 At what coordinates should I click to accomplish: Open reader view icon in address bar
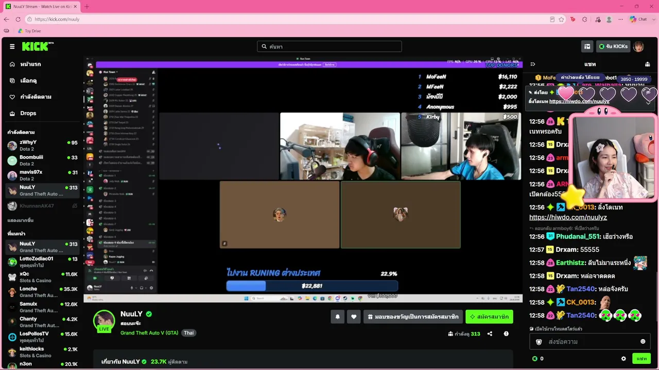552,19
